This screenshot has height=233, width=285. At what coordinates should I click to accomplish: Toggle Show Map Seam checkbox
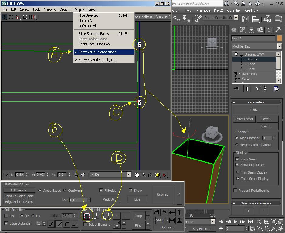(237, 165)
